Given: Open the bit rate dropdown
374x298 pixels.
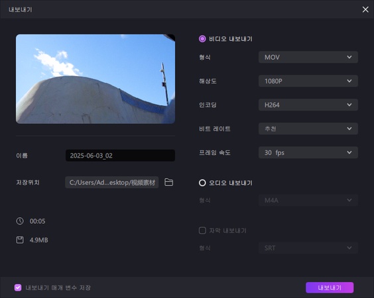Looking at the screenshot, I should [x=308, y=128].
